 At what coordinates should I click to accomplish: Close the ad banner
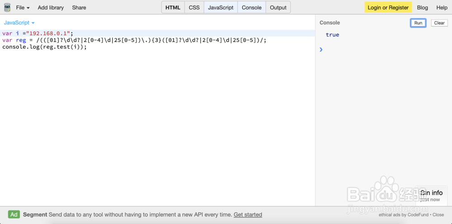438,215
